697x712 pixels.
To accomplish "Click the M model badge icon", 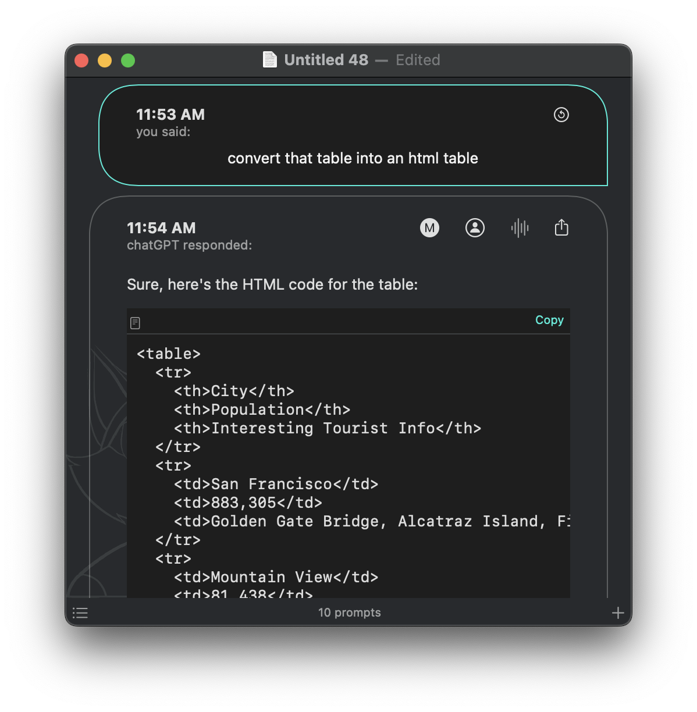I will point(429,228).
